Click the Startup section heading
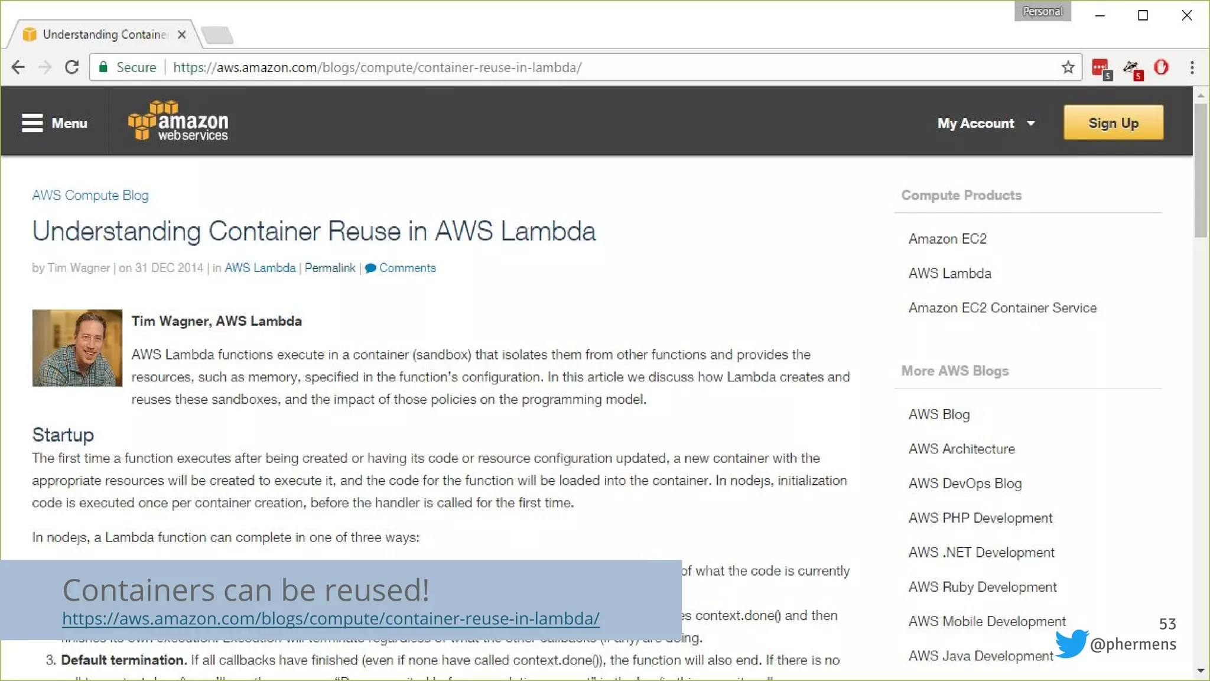 click(x=63, y=435)
